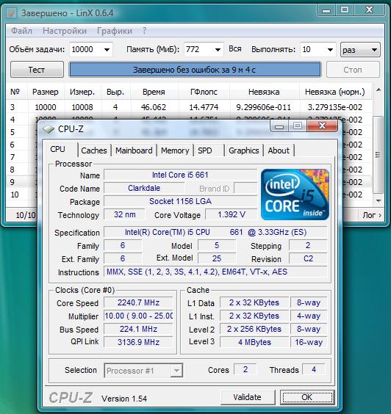
Task: Maximize the LinX window
Action: coord(345,10)
